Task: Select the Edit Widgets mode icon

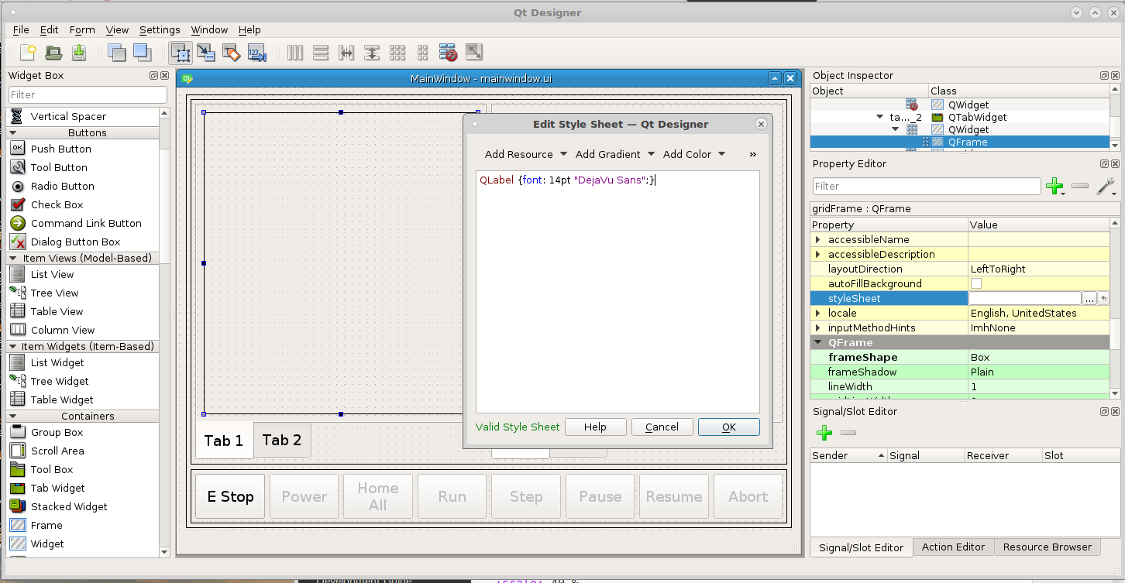Action: coord(181,53)
